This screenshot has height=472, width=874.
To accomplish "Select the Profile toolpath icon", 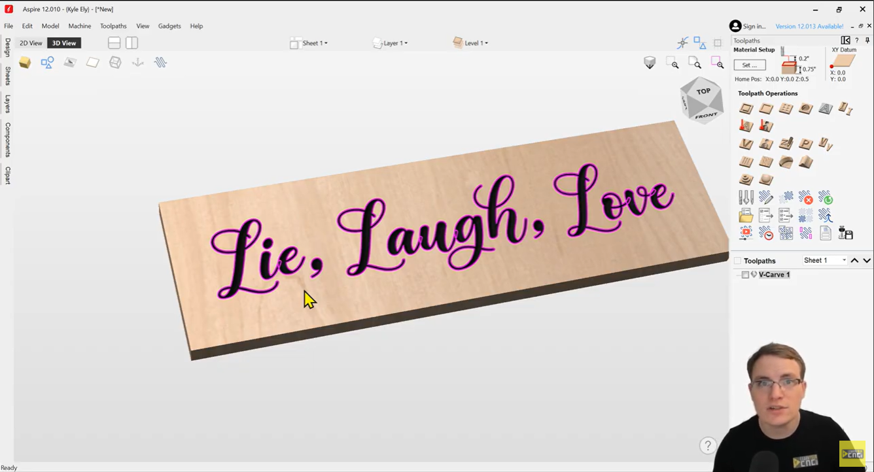I will [746, 109].
